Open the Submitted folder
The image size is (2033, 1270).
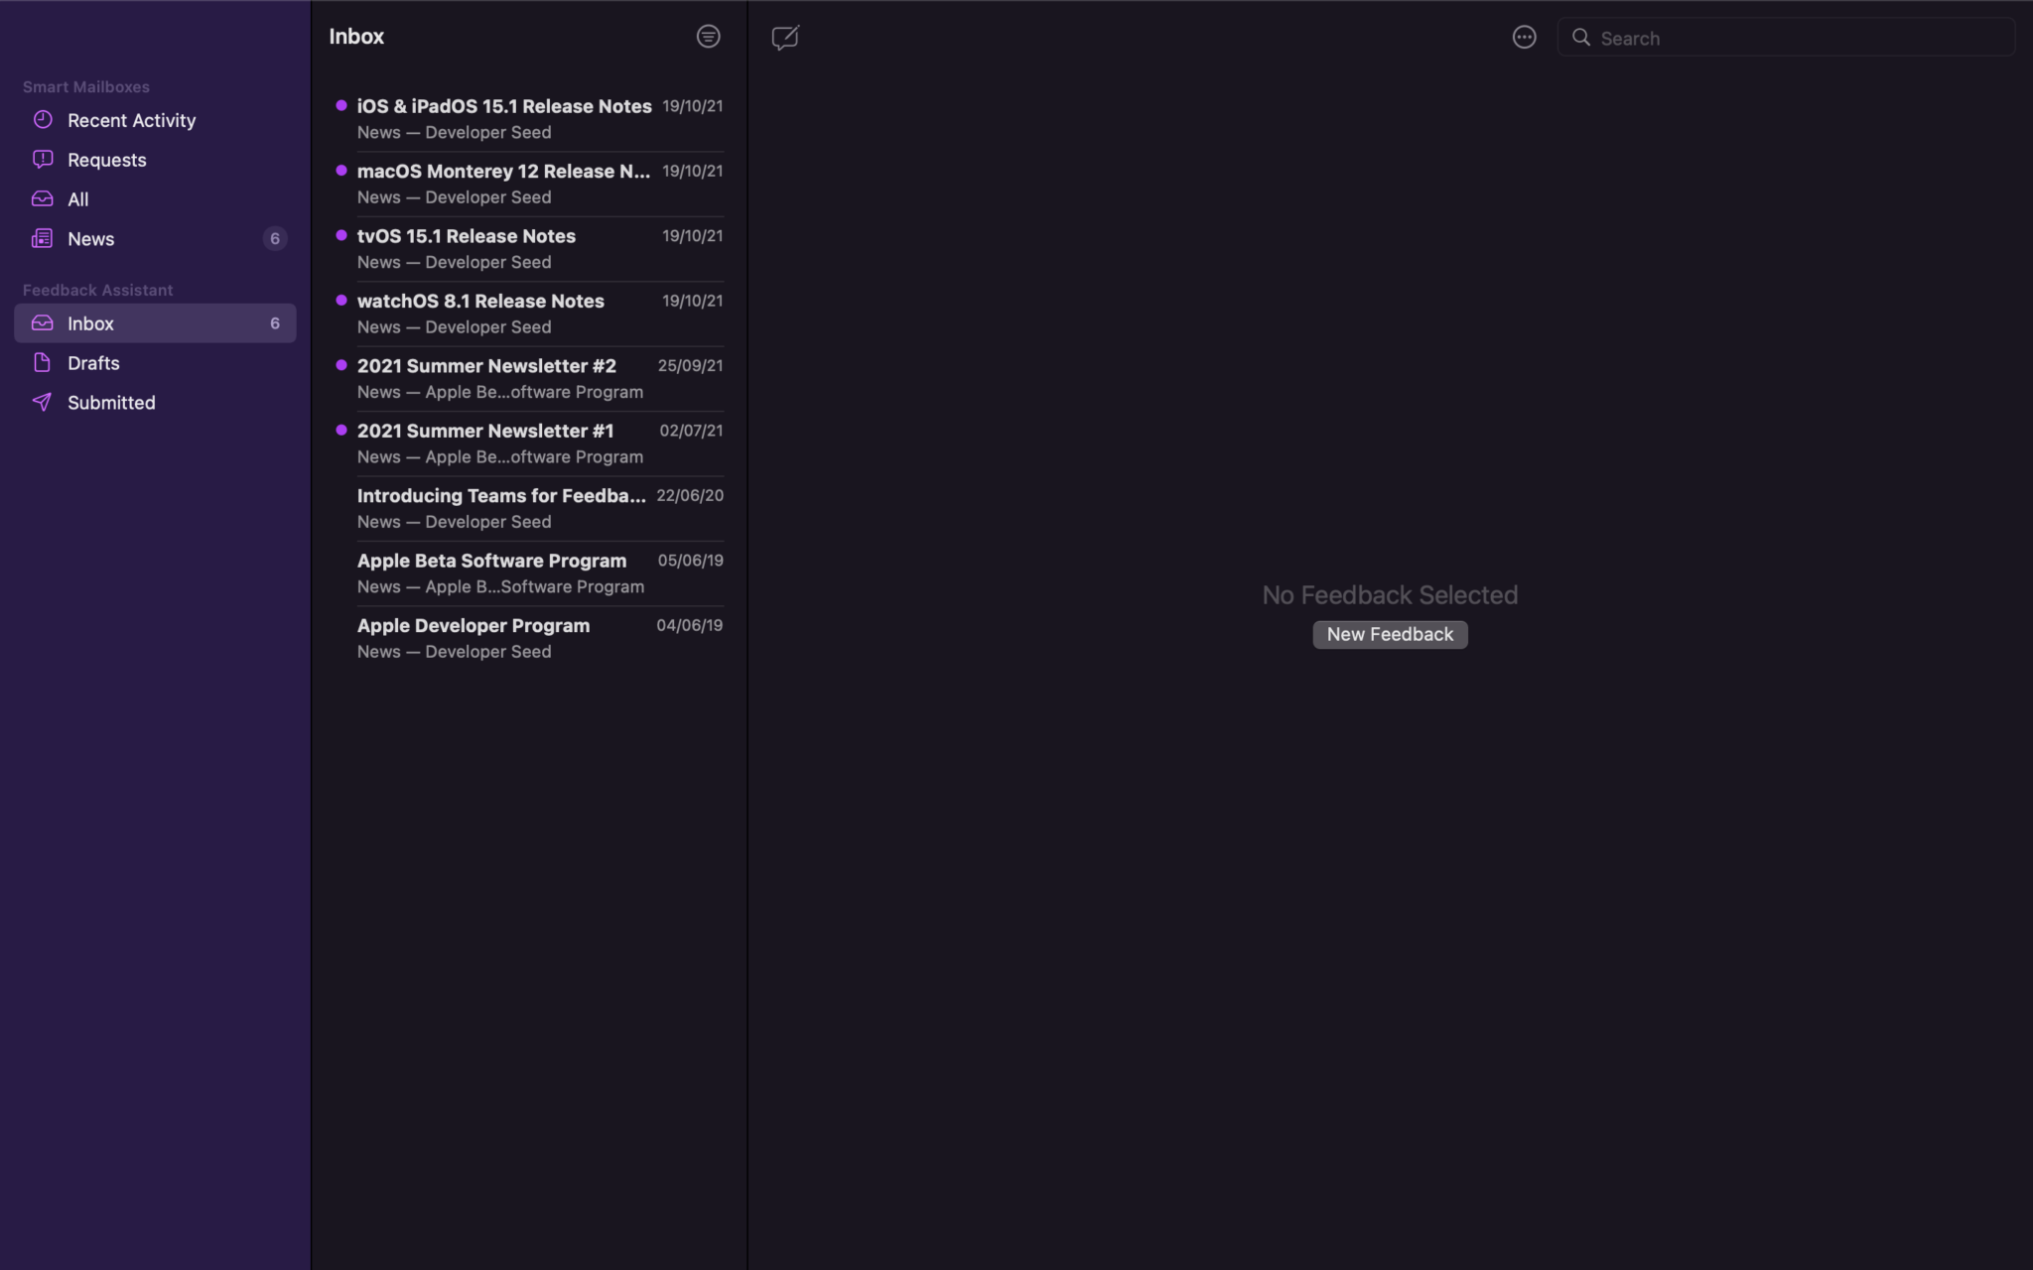coord(155,403)
